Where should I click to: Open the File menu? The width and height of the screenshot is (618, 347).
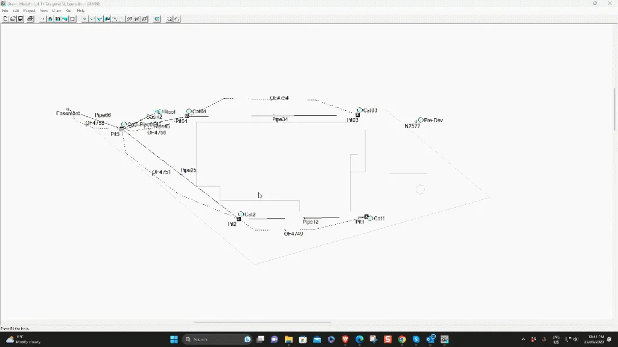tap(5, 11)
